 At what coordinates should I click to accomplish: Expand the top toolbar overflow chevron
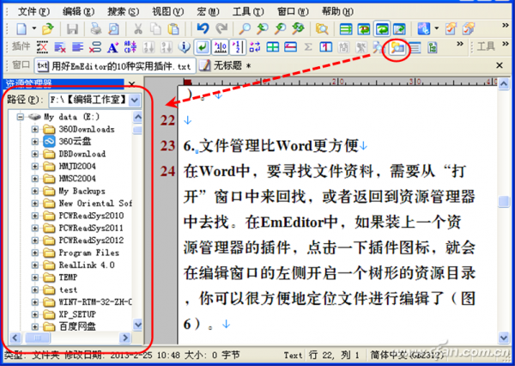(x=506, y=25)
